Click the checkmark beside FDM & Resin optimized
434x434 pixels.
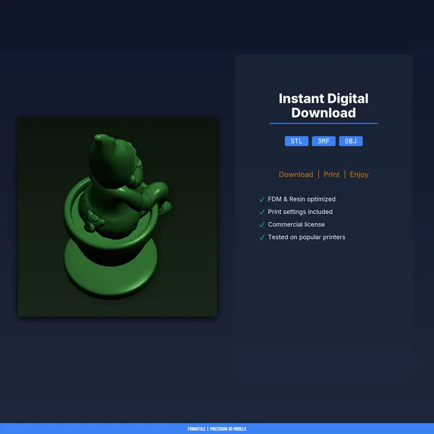click(262, 199)
